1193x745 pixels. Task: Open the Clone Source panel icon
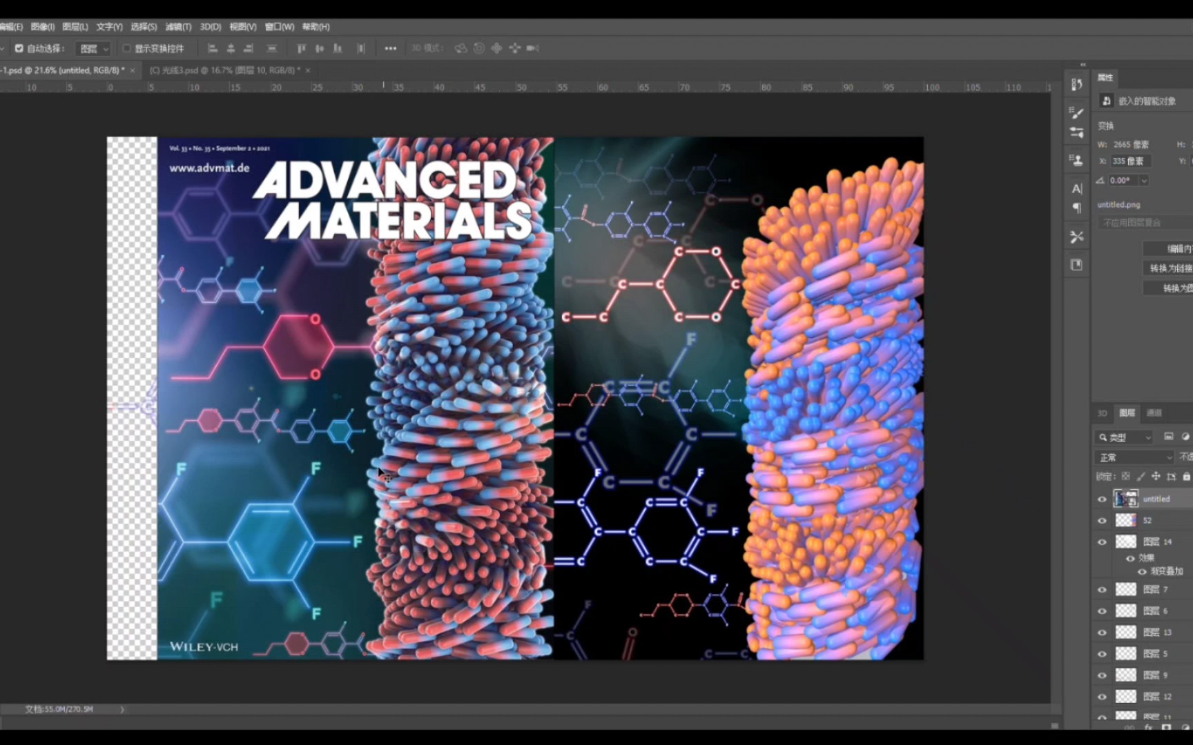click(x=1076, y=160)
